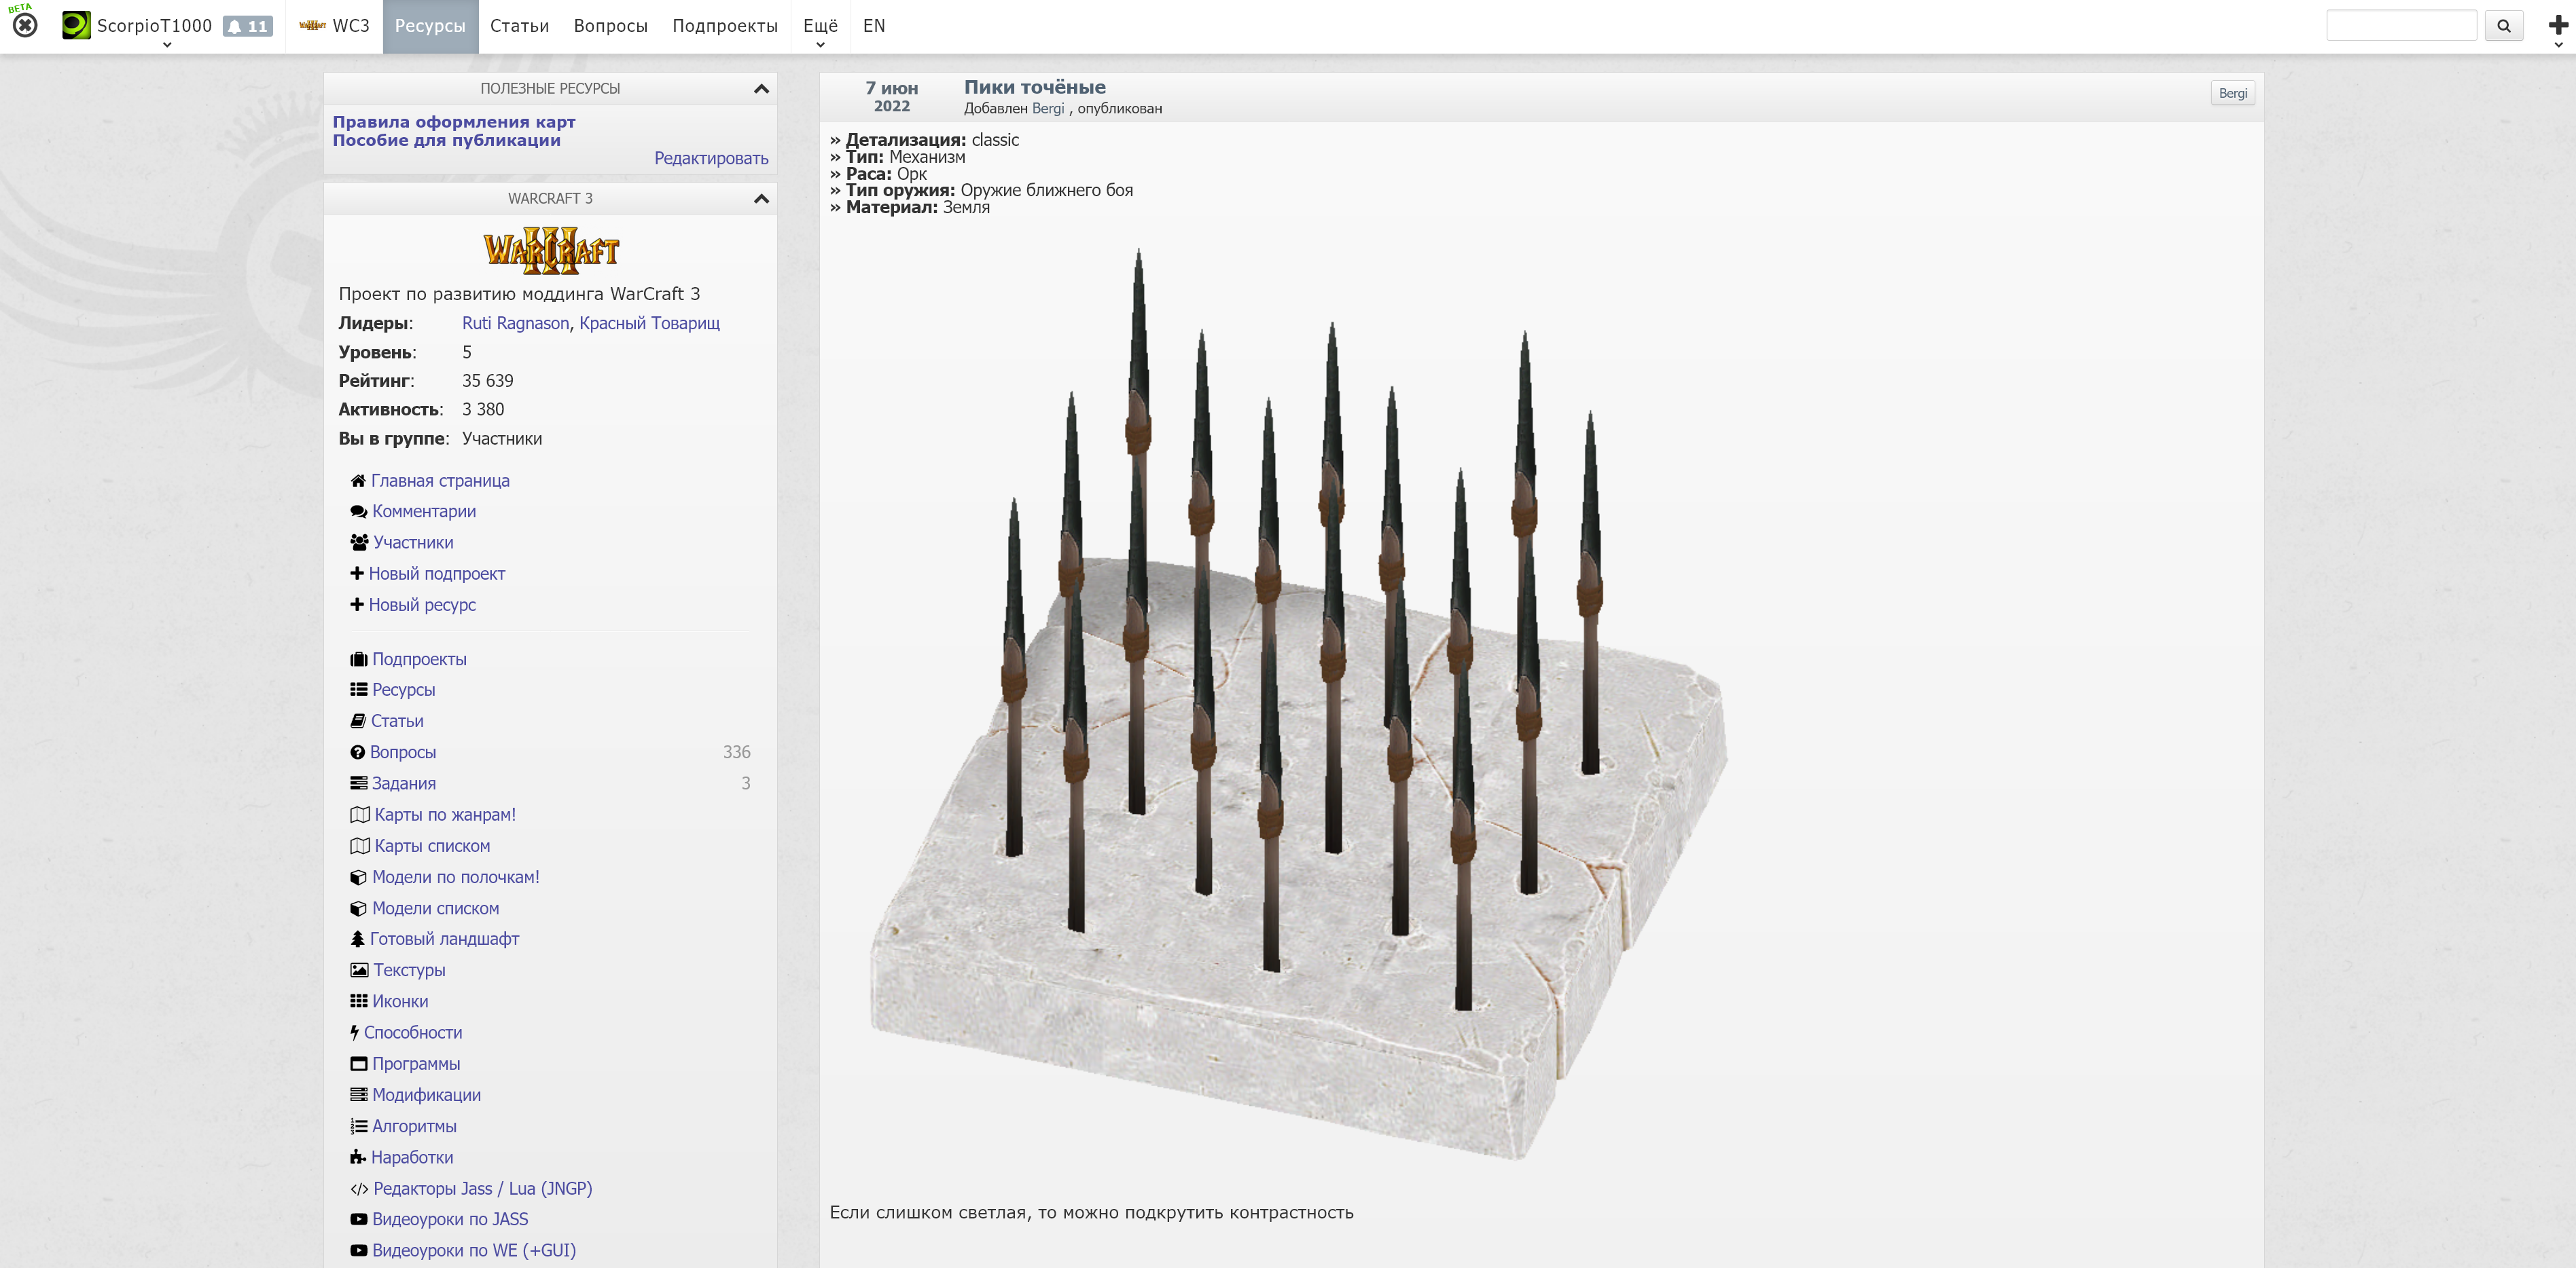Click the plus icon in top-right corner
This screenshot has height=1268, width=2576.
tap(2557, 25)
